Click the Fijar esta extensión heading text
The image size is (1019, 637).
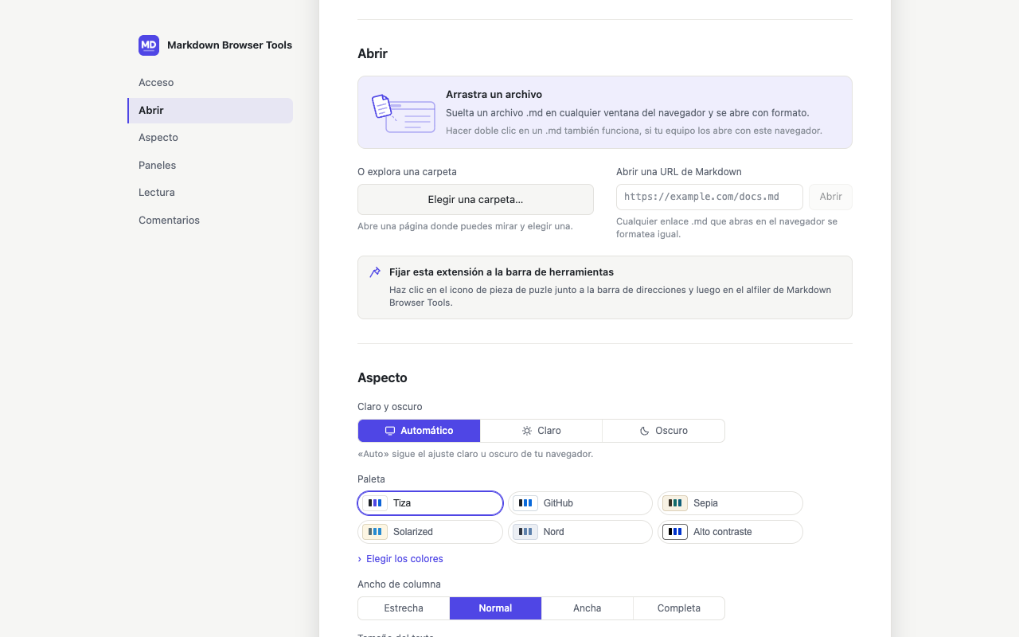(x=502, y=272)
